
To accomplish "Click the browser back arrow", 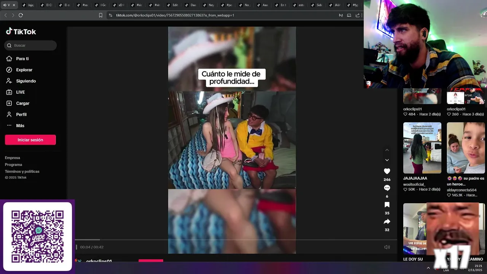I will (5, 15).
